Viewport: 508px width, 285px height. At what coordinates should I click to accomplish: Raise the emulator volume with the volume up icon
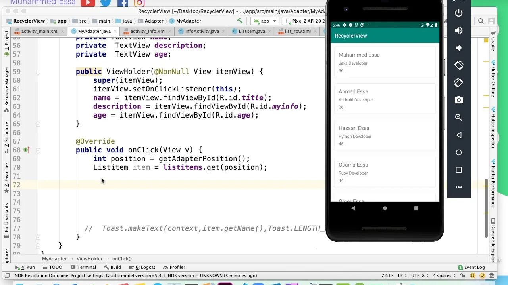(459, 30)
